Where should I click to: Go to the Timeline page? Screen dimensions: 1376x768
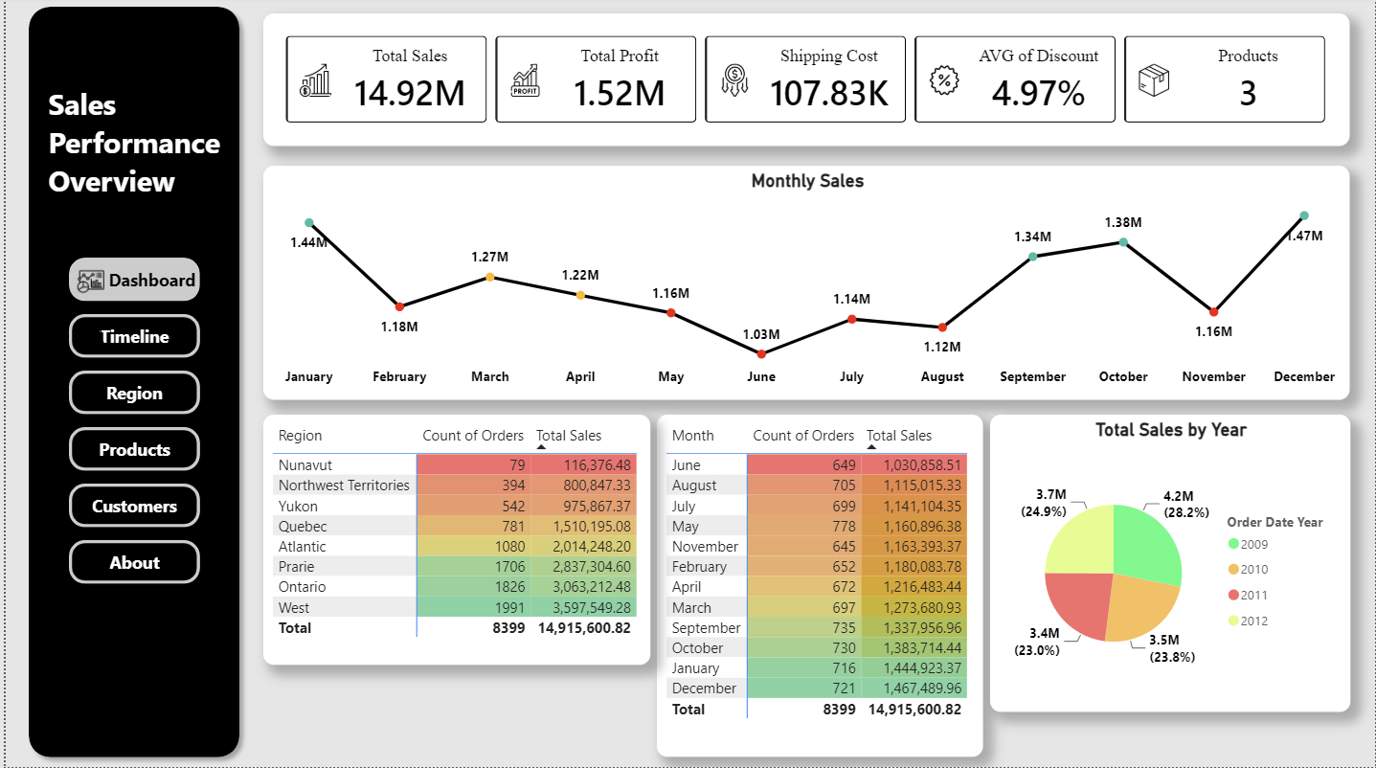point(134,336)
